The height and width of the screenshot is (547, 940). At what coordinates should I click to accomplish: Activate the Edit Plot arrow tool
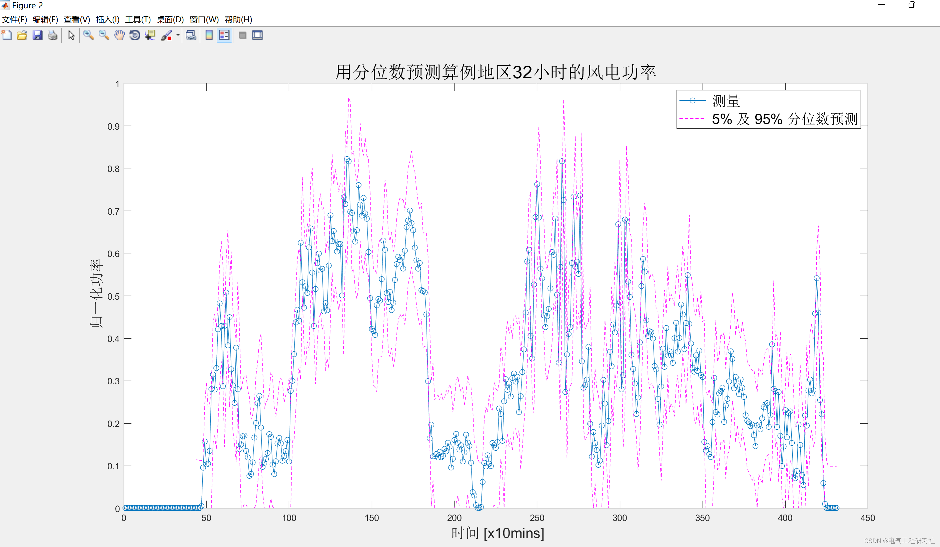coord(71,35)
